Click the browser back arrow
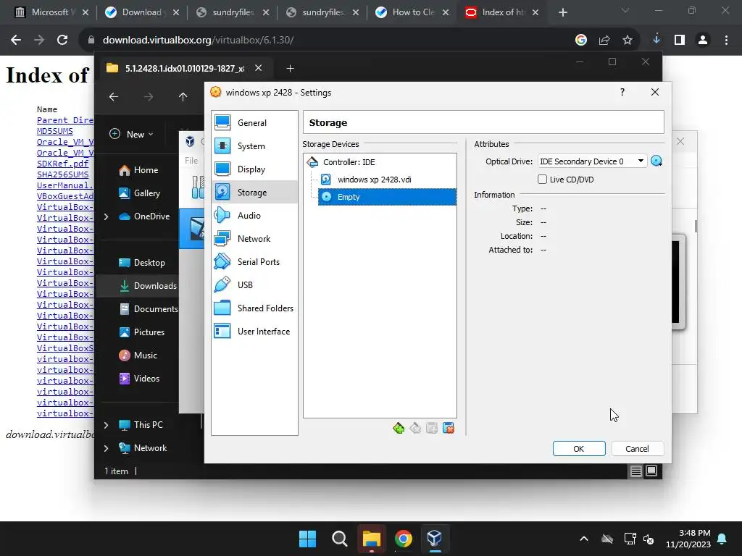The image size is (742, 556). tap(16, 41)
